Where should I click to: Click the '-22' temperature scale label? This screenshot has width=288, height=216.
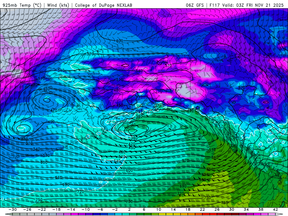tap(42, 210)
